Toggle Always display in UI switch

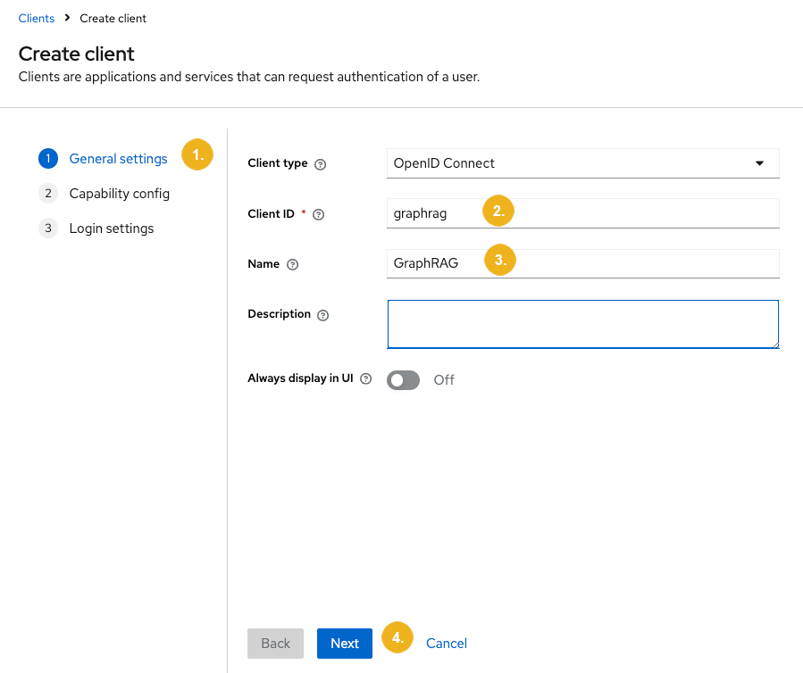(x=403, y=380)
